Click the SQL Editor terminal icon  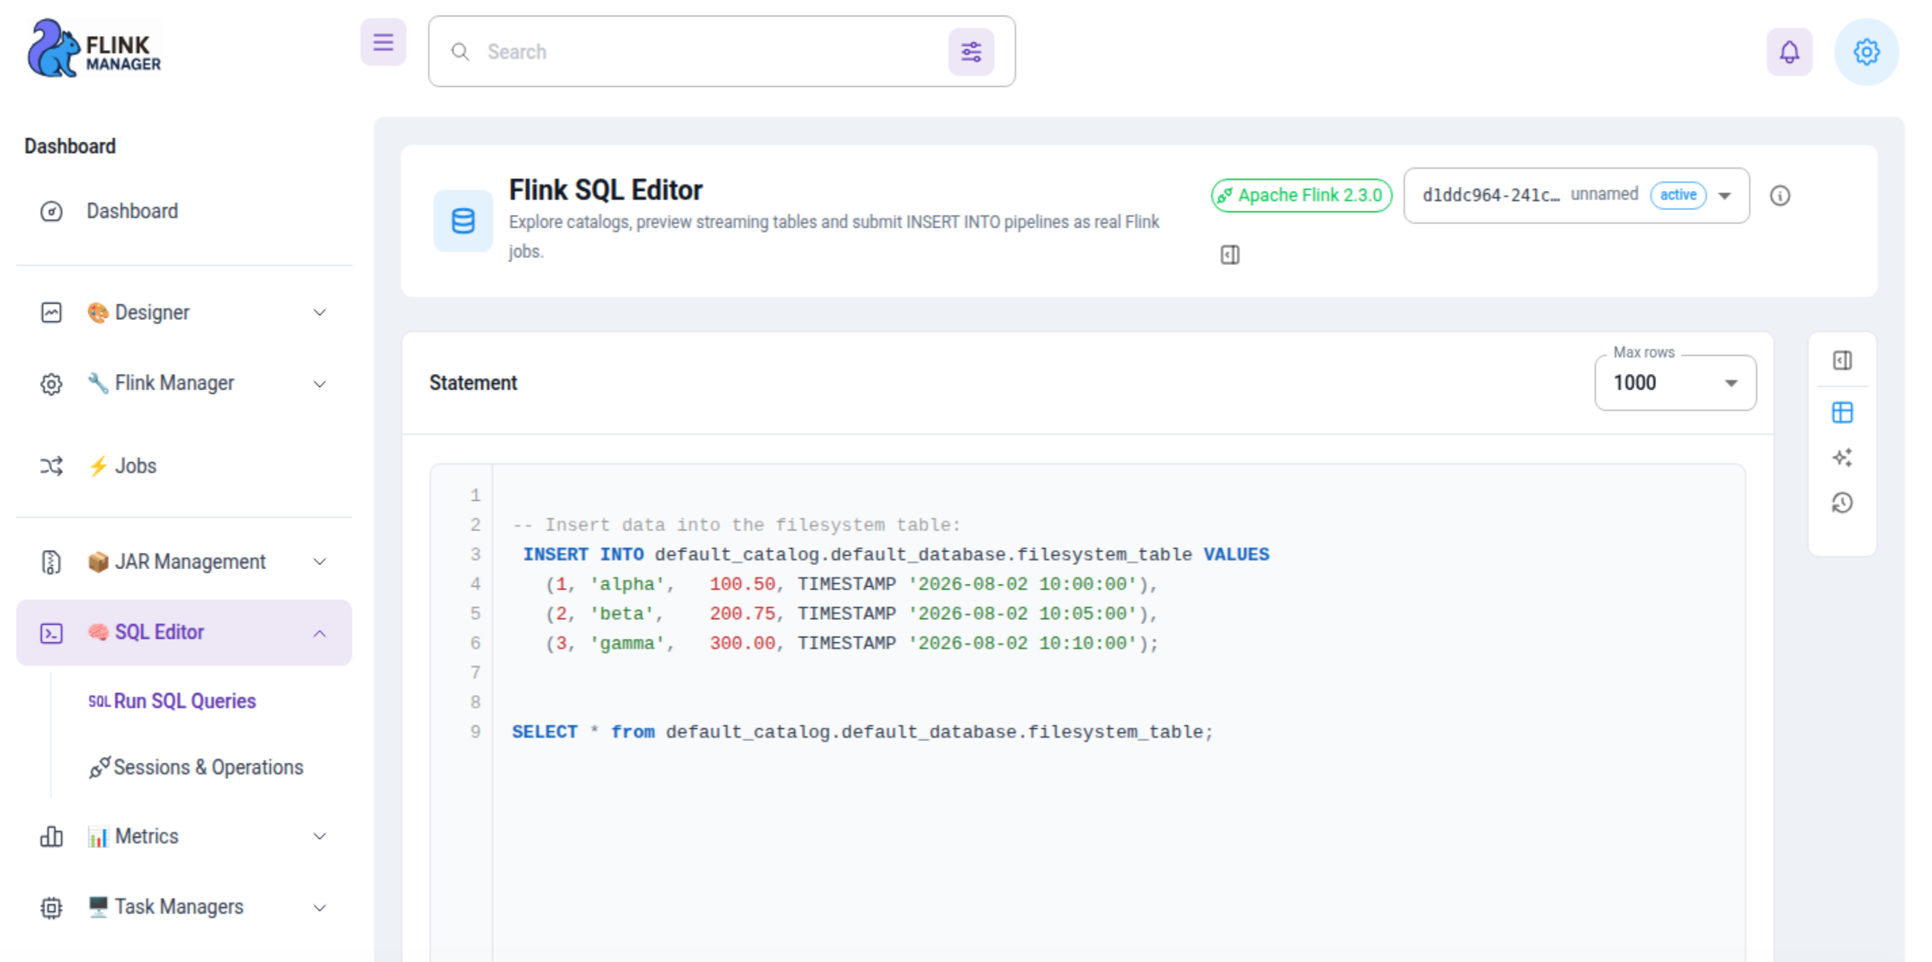pyautogui.click(x=51, y=633)
